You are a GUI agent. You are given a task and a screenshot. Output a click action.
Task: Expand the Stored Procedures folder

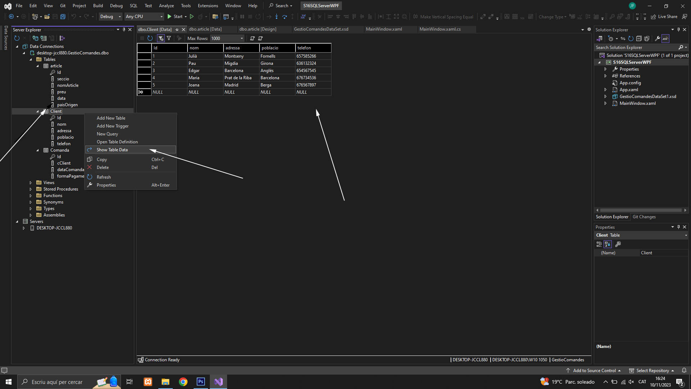(31, 189)
